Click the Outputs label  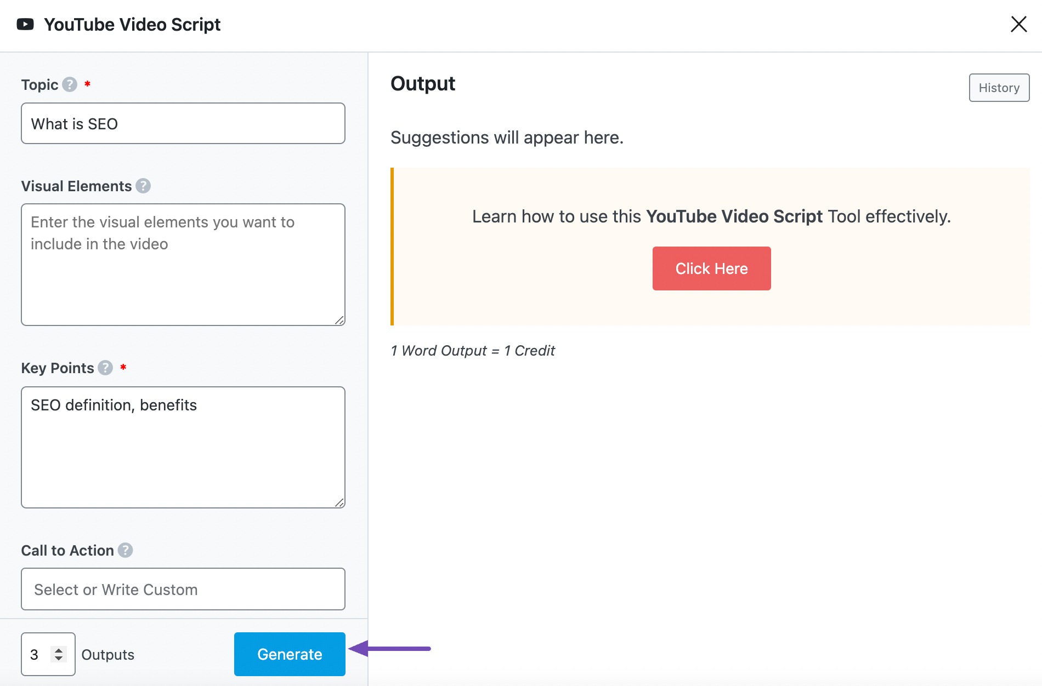pyautogui.click(x=108, y=655)
